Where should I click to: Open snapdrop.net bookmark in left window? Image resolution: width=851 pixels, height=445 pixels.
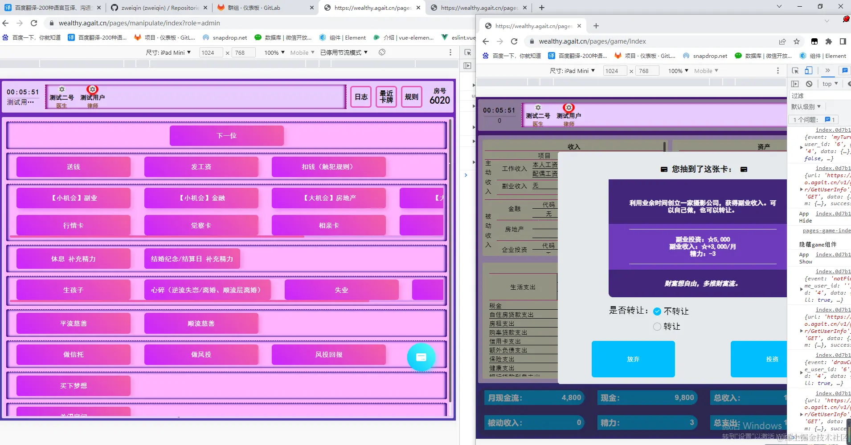click(225, 38)
